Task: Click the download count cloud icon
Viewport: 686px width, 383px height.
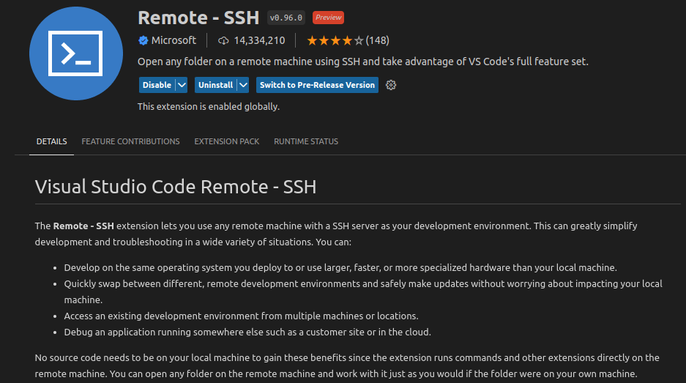Action: pos(223,41)
